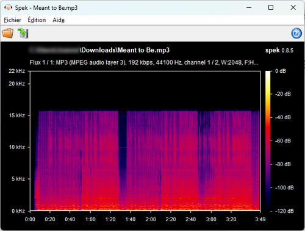Click the 0 dB scale label

[281, 71]
